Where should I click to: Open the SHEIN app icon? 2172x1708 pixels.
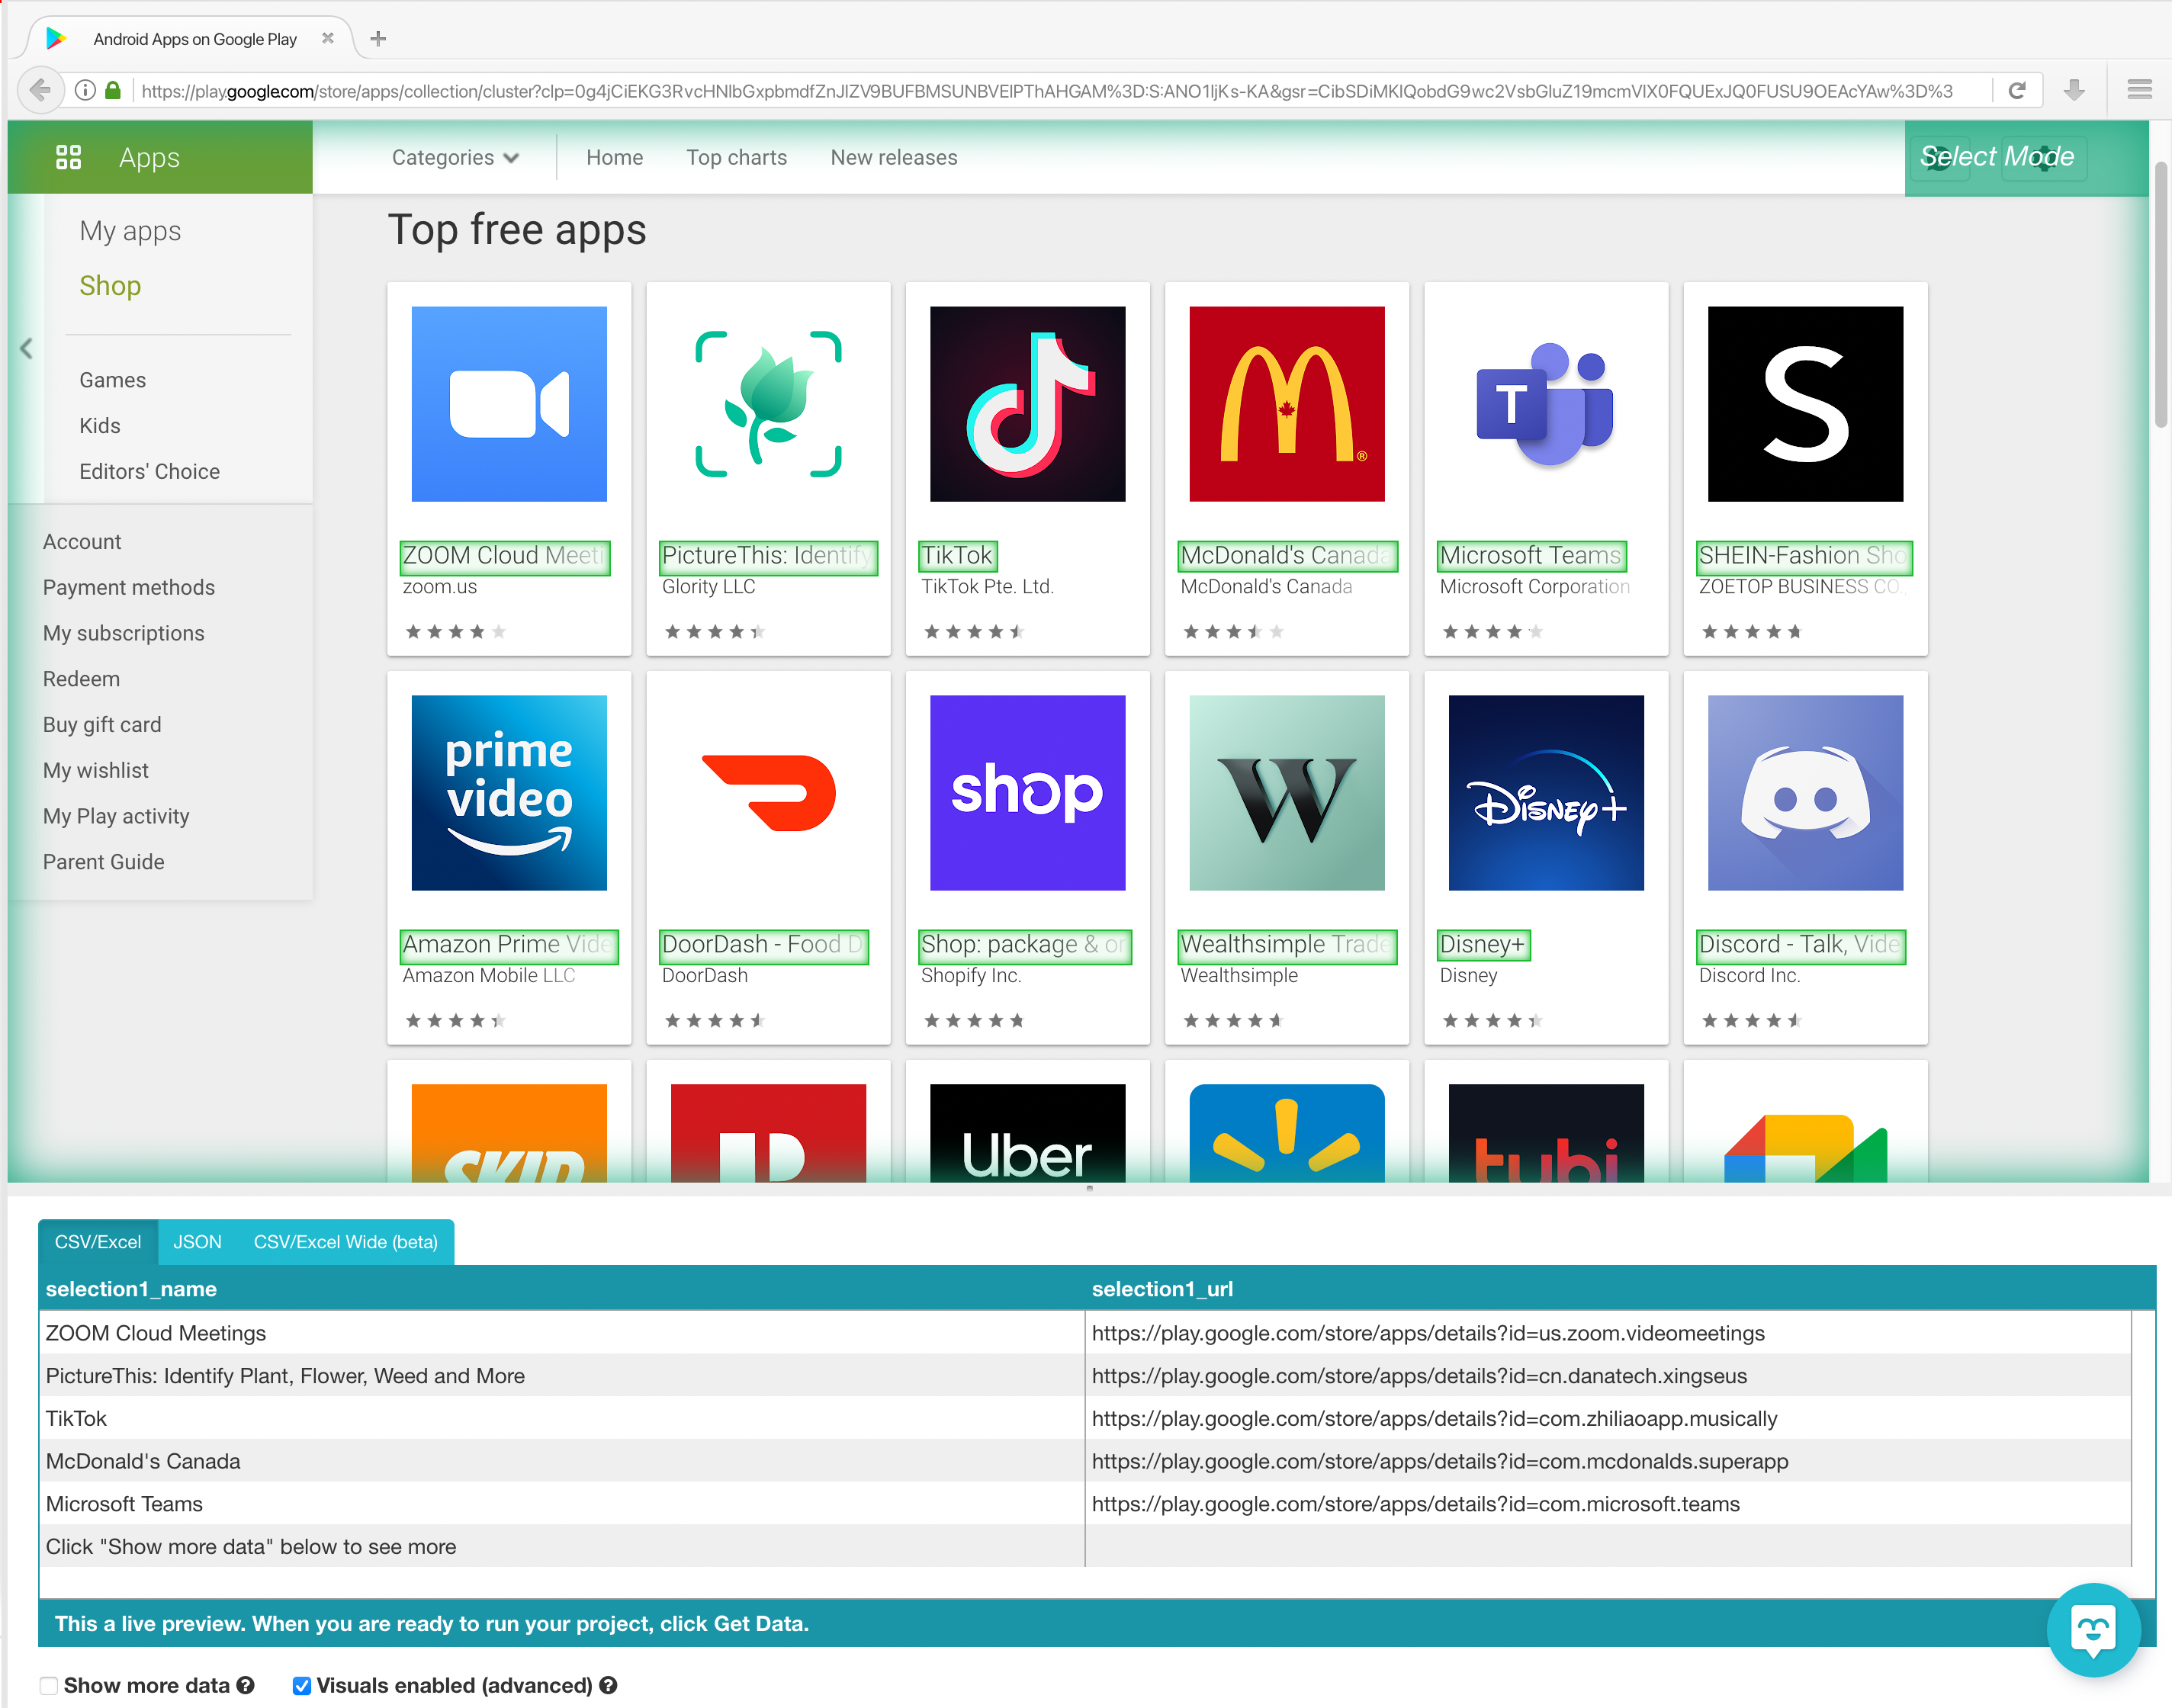click(1805, 403)
